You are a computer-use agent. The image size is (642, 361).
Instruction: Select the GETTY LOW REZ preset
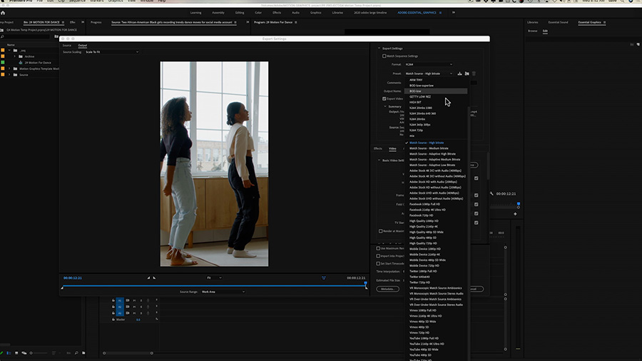[420, 96]
